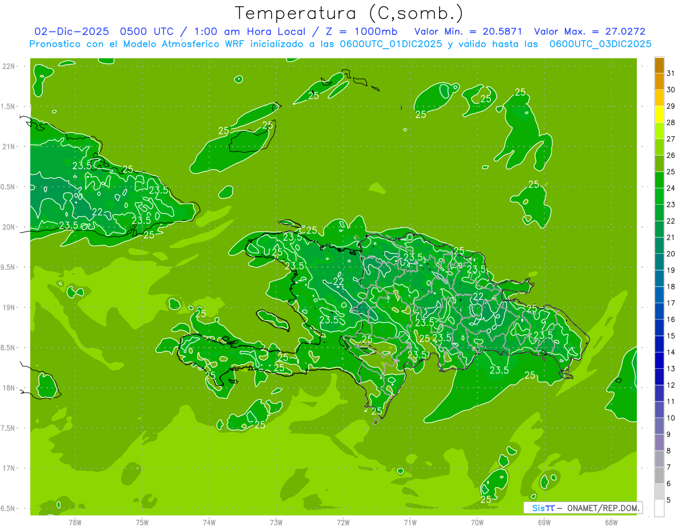Viewport: 686px width, 530px height.
Task: Pick the light green swatch between 26 and 27
Action: click(x=659, y=148)
